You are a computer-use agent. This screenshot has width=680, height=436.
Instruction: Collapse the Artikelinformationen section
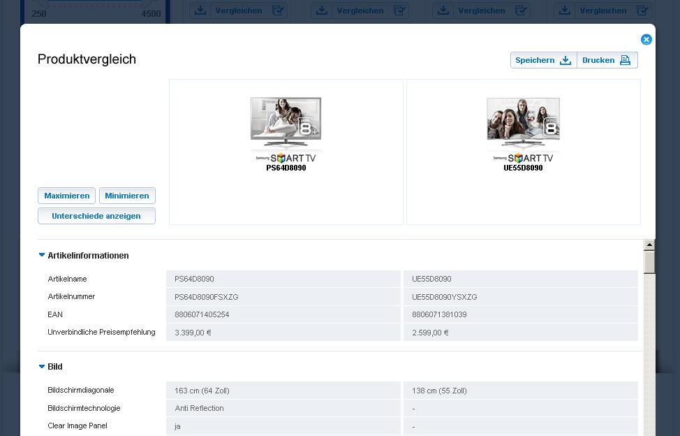point(42,255)
